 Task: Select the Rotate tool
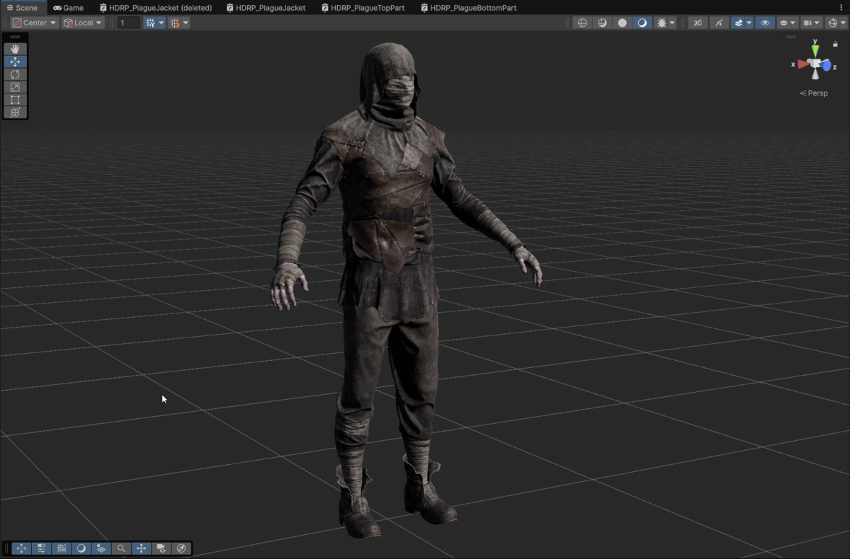point(15,74)
